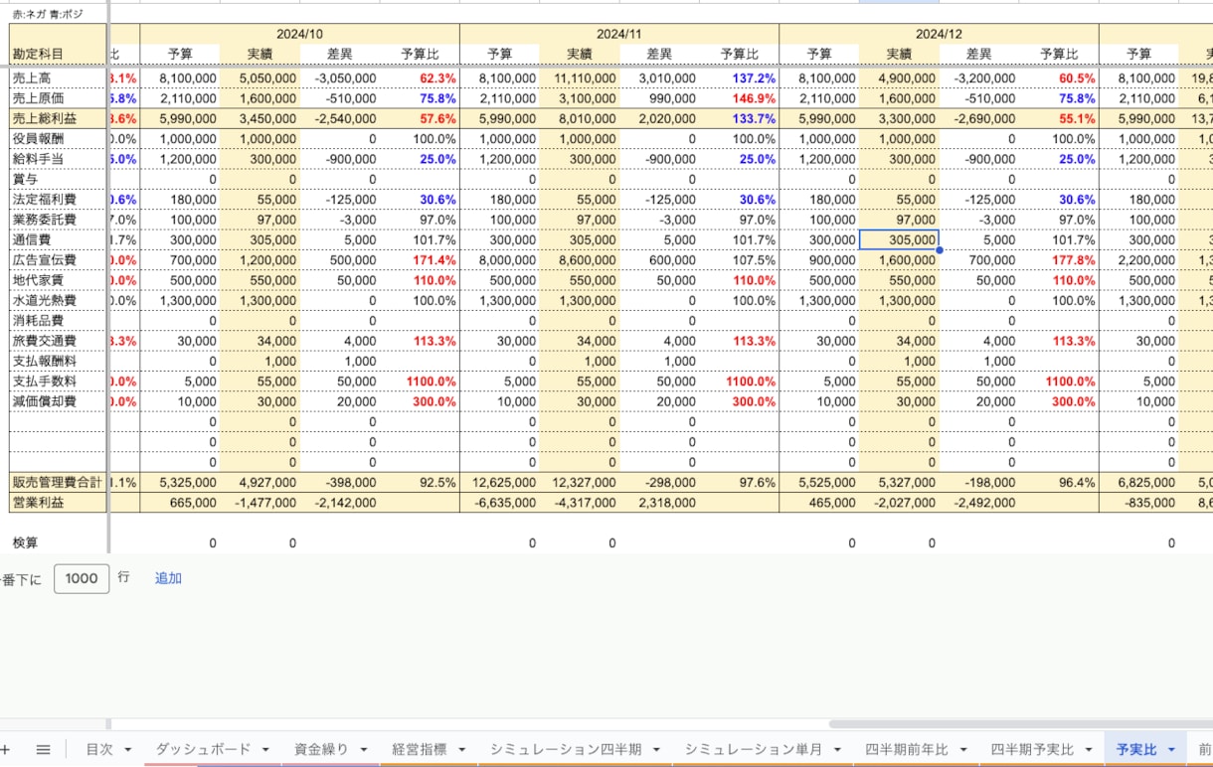Open the 資金繰り tab dropdown arrow
Screen dimensions: 1213x767
point(364,750)
